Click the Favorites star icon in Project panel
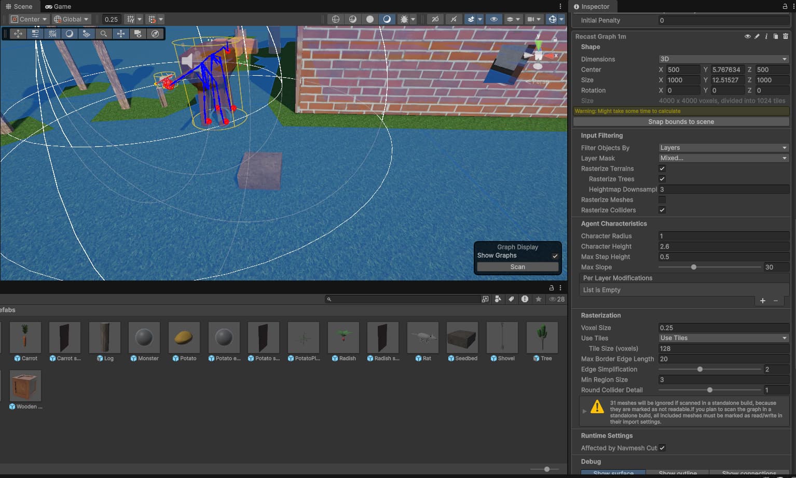 click(x=539, y=299)
